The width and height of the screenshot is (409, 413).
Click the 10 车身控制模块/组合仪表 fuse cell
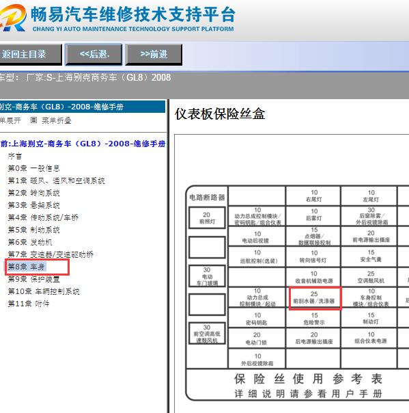[x=370, y=297]
